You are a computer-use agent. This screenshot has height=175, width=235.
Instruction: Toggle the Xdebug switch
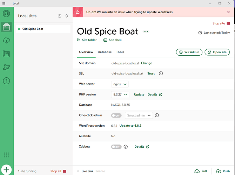pos(116,147)
